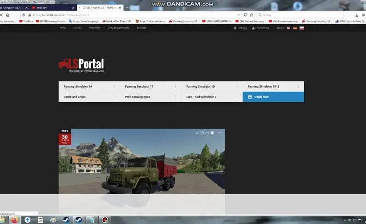The height and width of the screenshot is (224, 366).
Task: Click the LS Portal logo
Action: 81,65
